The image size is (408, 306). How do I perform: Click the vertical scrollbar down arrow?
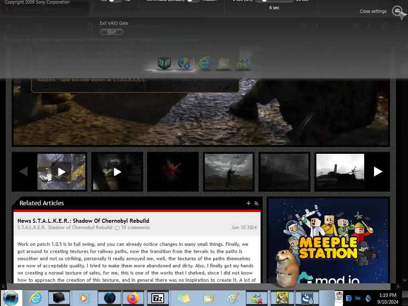[x=405, y=280]
